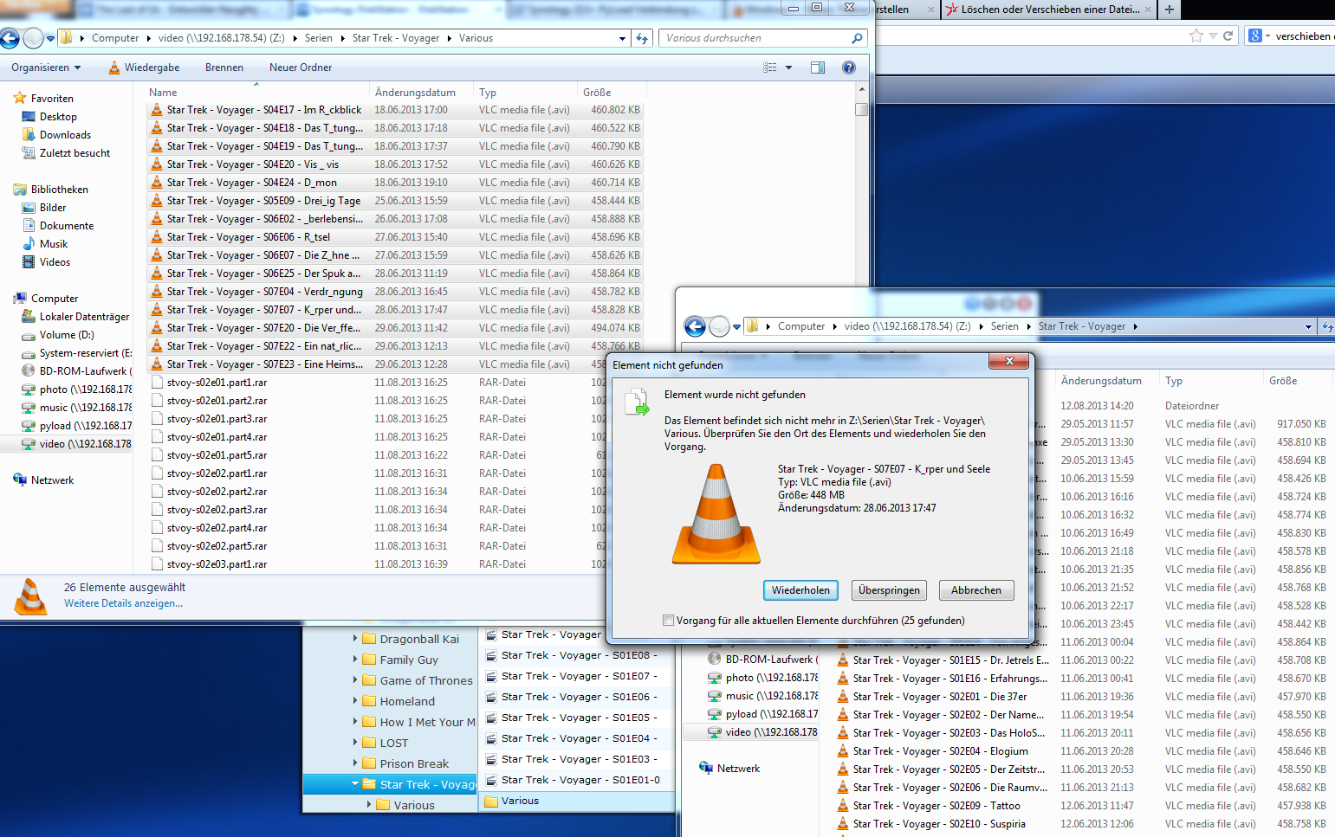The width and height of the screenshot is (1335, 837).
Task: Select BD-ROM-Laufwerk in the left navigation pane
Action: point(85,371)
